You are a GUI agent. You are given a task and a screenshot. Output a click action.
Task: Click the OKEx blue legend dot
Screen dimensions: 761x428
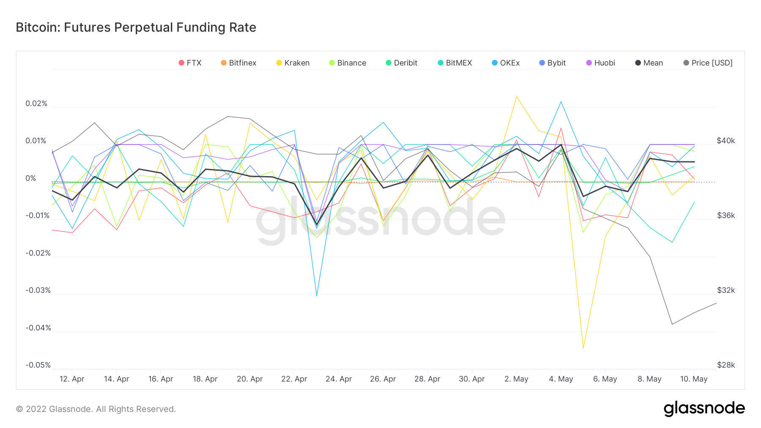(x=495, y=63)
